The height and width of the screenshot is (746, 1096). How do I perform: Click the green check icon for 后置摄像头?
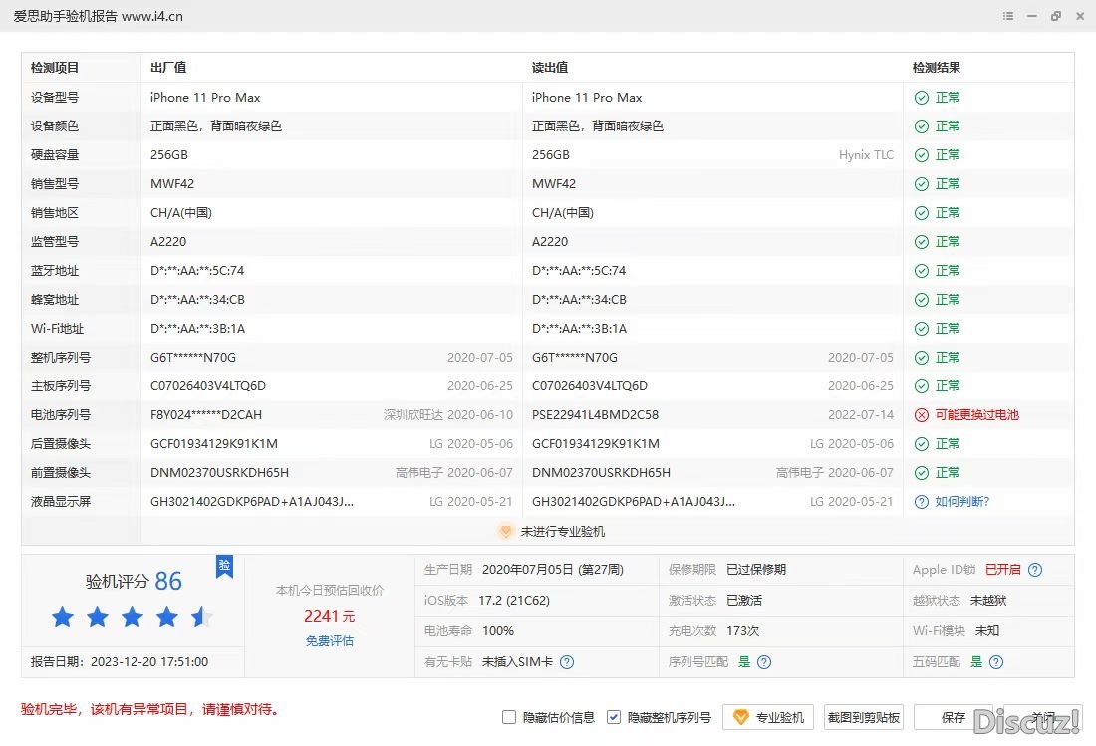coord(922,444)
